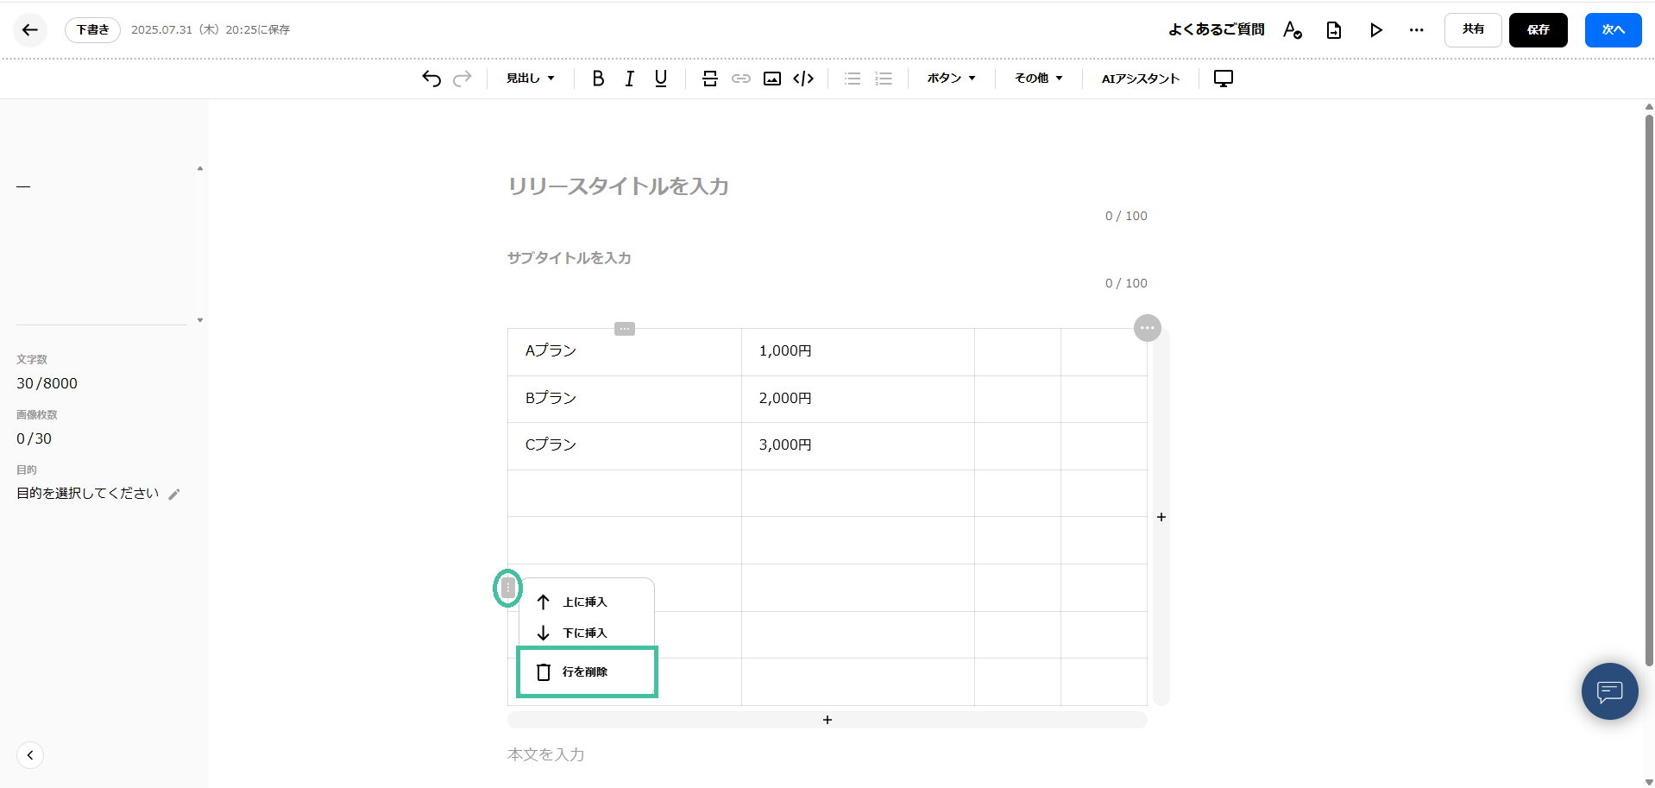The height and width of the screenshot is (788, 1655).
Task: Open the chat support bubble
Action: [x=1608, y=690]
